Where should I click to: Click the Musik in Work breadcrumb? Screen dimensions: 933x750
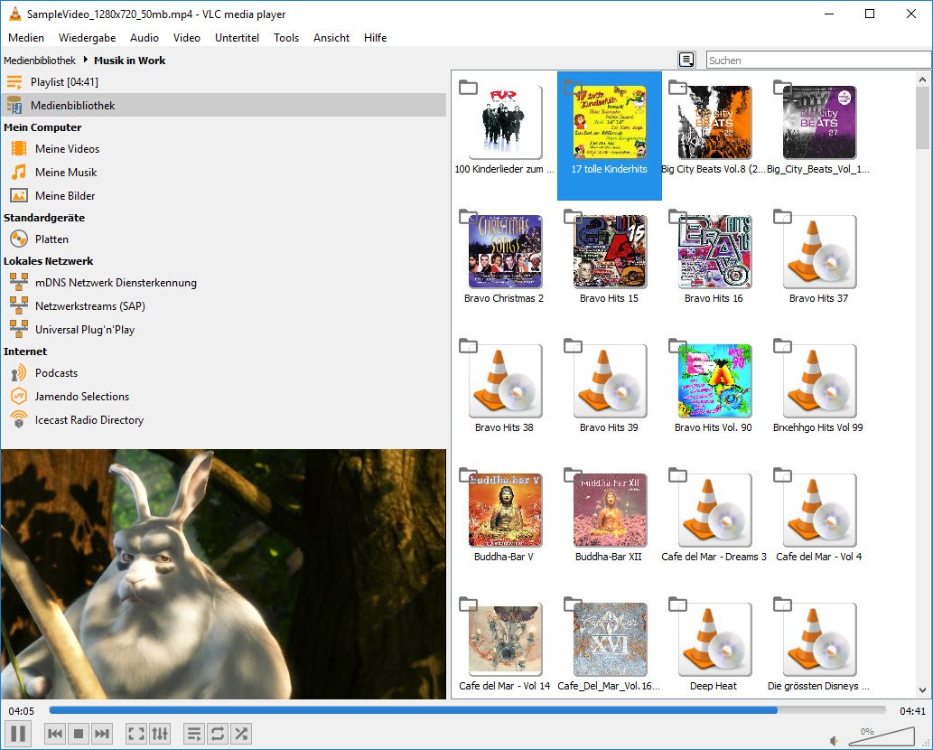(130, 61)
